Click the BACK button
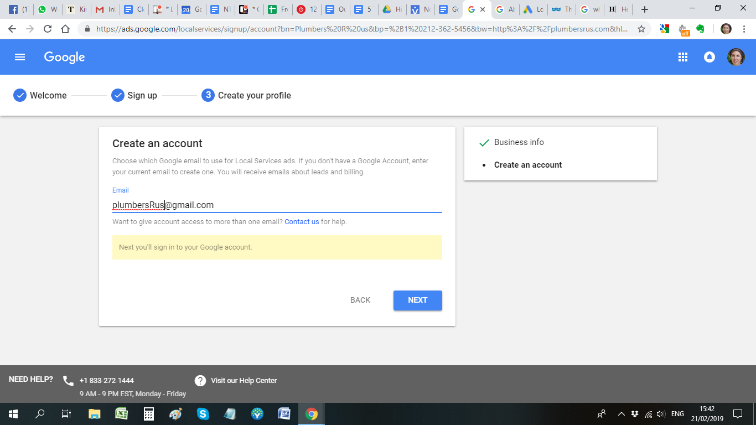The width and height of the screenshot is (756, 425). coord(360,300)
